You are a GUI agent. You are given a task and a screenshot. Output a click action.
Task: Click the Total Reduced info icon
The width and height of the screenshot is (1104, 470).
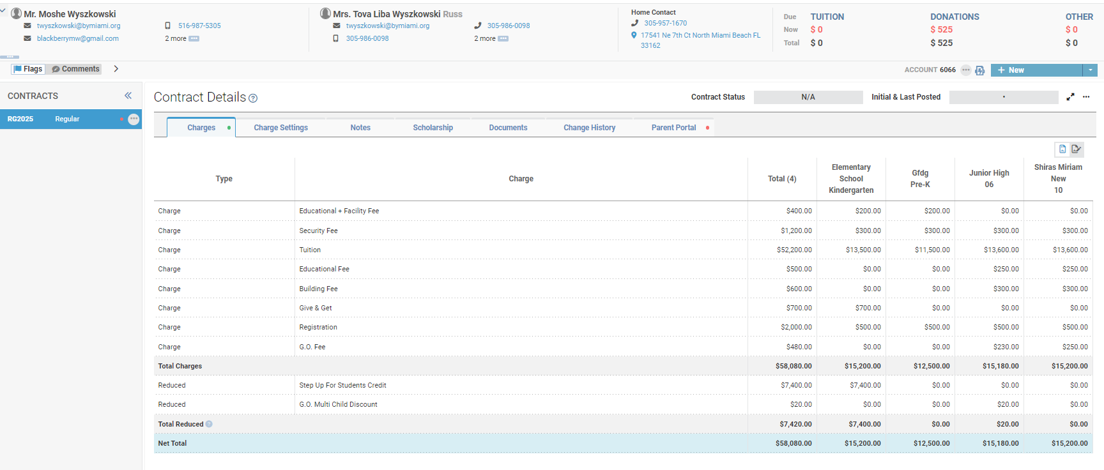(209, 424)
